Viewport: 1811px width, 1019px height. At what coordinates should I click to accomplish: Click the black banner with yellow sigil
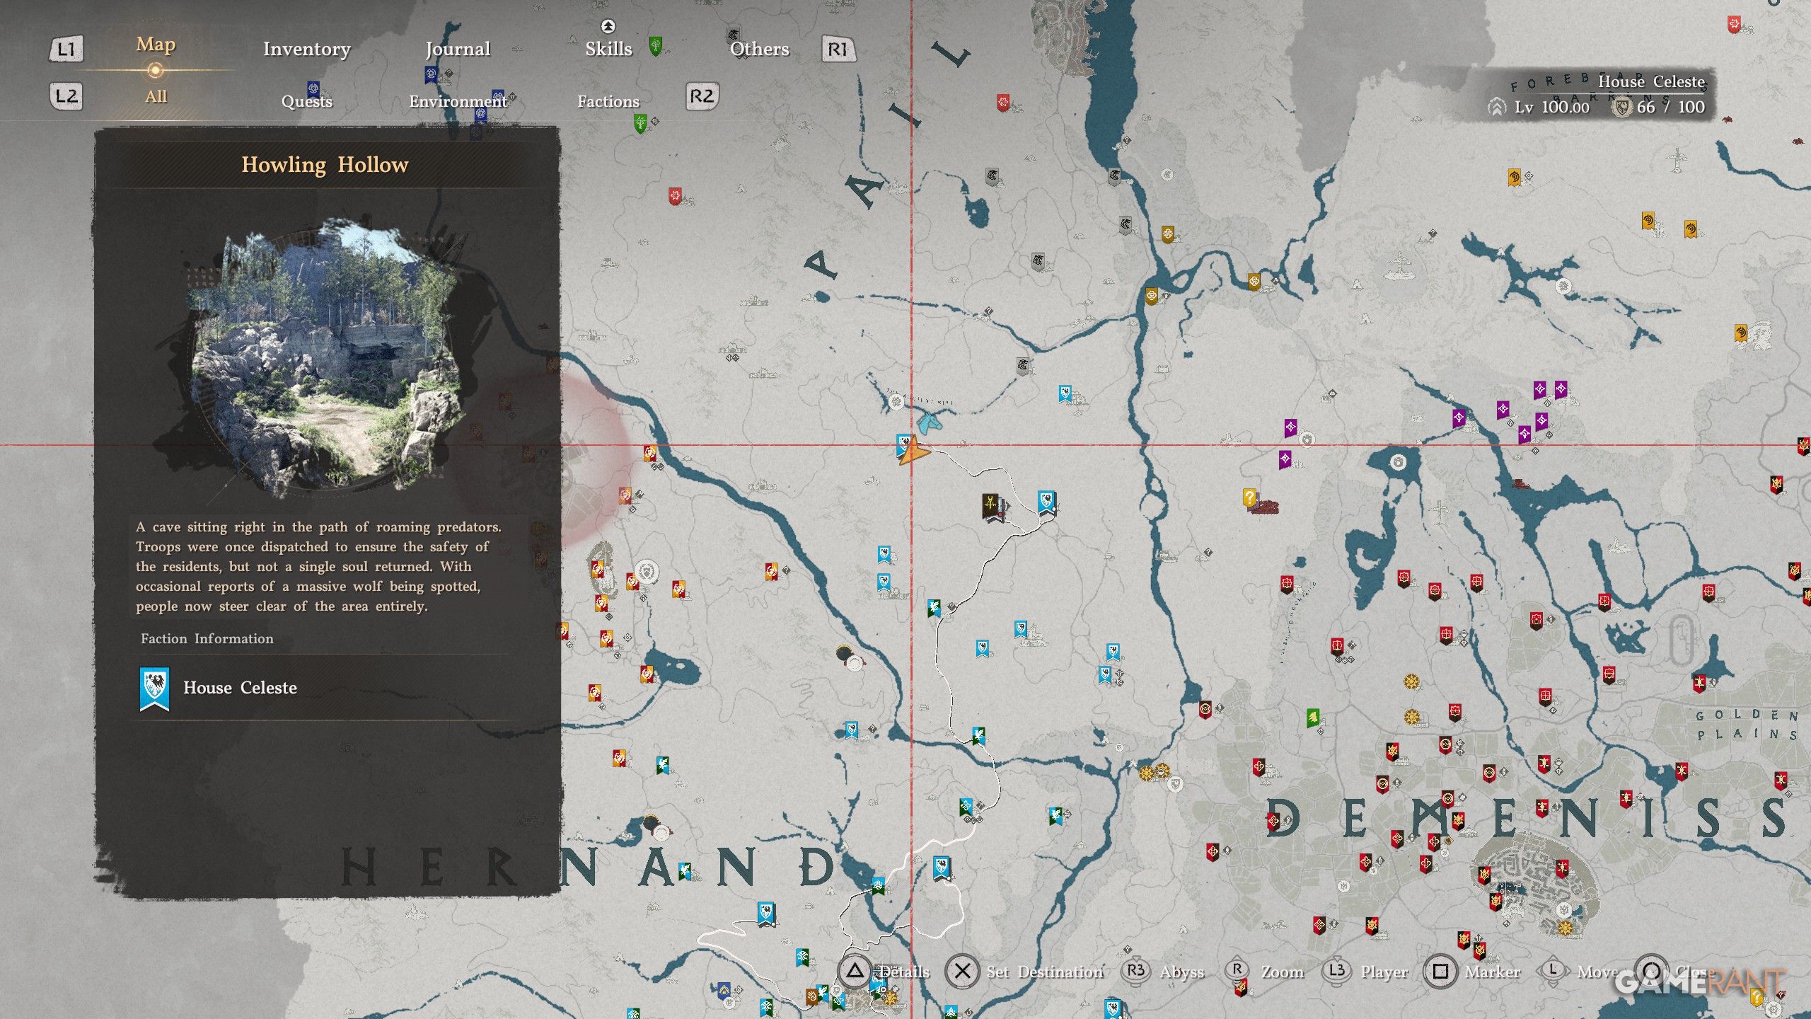point(991,506)
